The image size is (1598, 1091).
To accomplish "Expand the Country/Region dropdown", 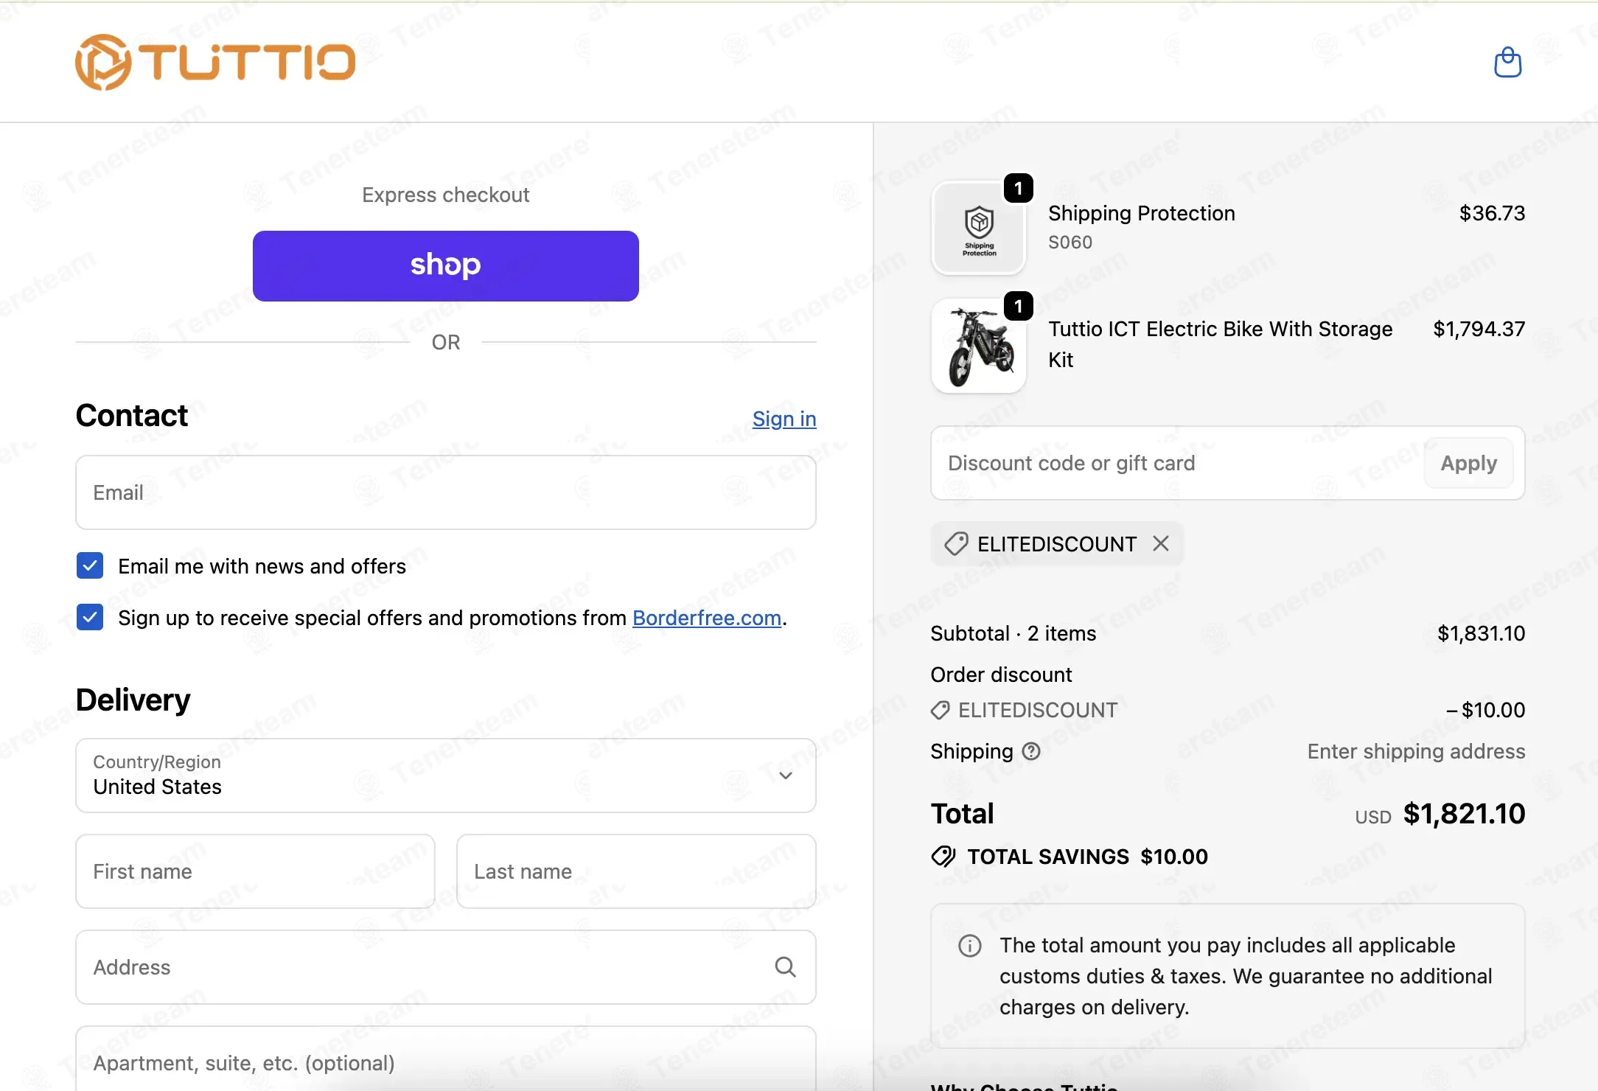I will 446,775.
